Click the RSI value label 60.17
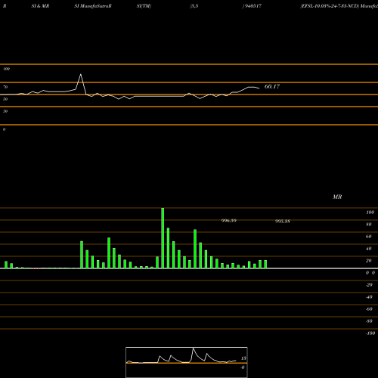Image resolution: width=378 pixels, height=378 pixels. (x=272, y=86)
